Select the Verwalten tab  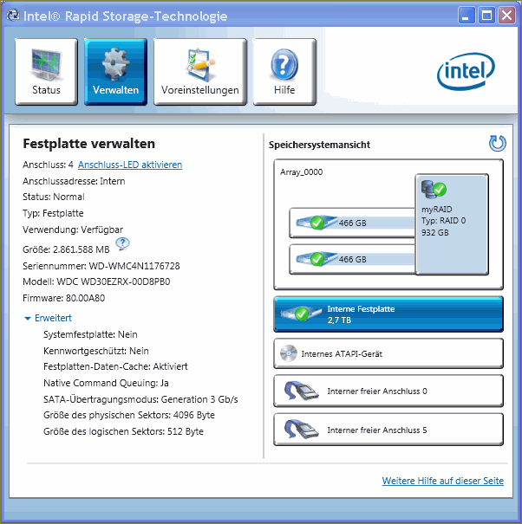(x=115, y=72)
